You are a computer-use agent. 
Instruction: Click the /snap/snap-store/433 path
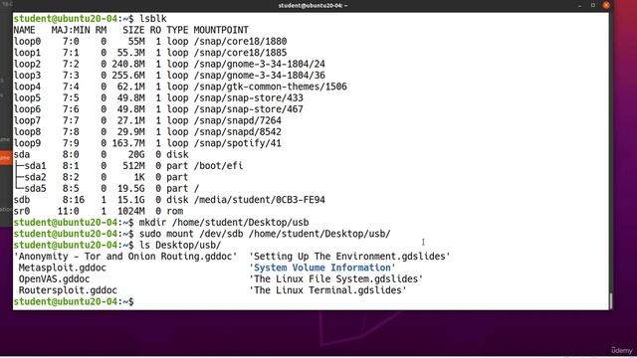(248, 97)
